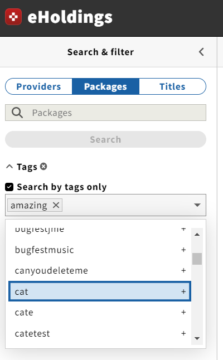Click the tag list scrollbar thumb
This screenshot has height=360, width=223.
click(197, 259)
